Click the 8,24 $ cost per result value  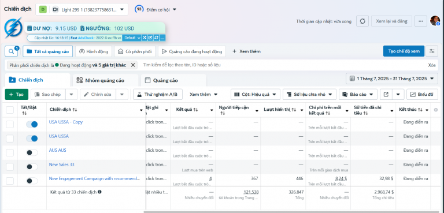[x=341, y=178]
